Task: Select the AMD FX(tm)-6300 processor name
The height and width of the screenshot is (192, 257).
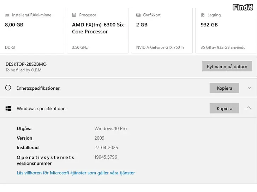Action: (x=99, y=28)
